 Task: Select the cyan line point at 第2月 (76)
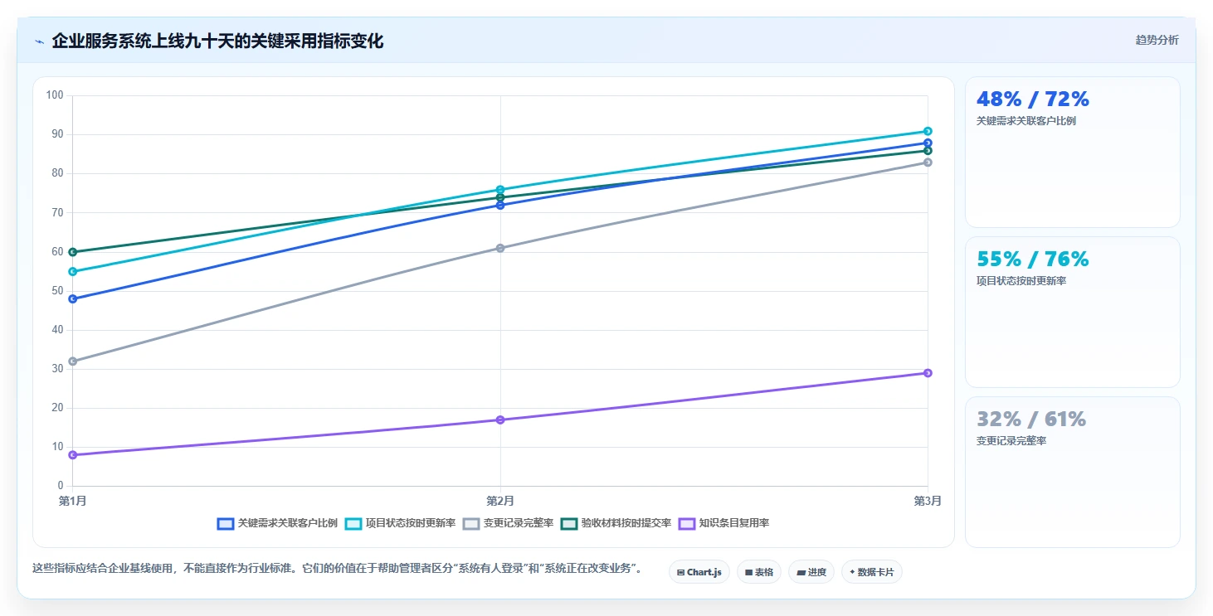pos(500,189)
